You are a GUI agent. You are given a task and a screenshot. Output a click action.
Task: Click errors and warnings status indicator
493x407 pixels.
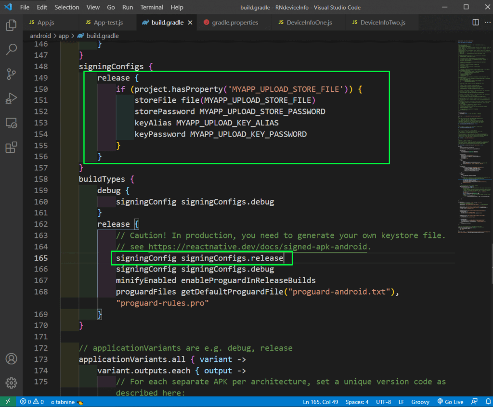click(x=32, y=402)
